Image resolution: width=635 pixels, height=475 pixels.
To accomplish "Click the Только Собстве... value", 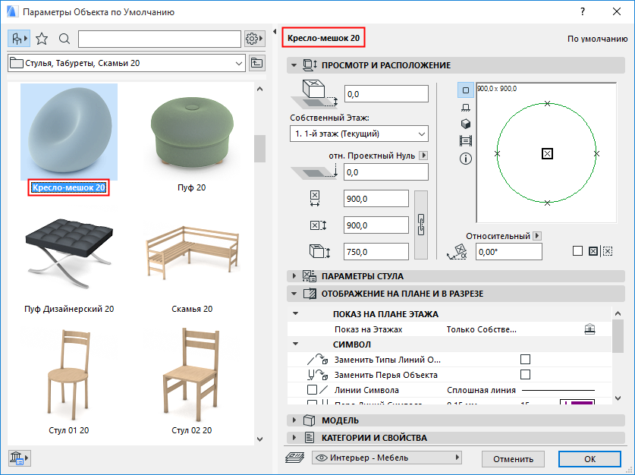I will 482,329.
